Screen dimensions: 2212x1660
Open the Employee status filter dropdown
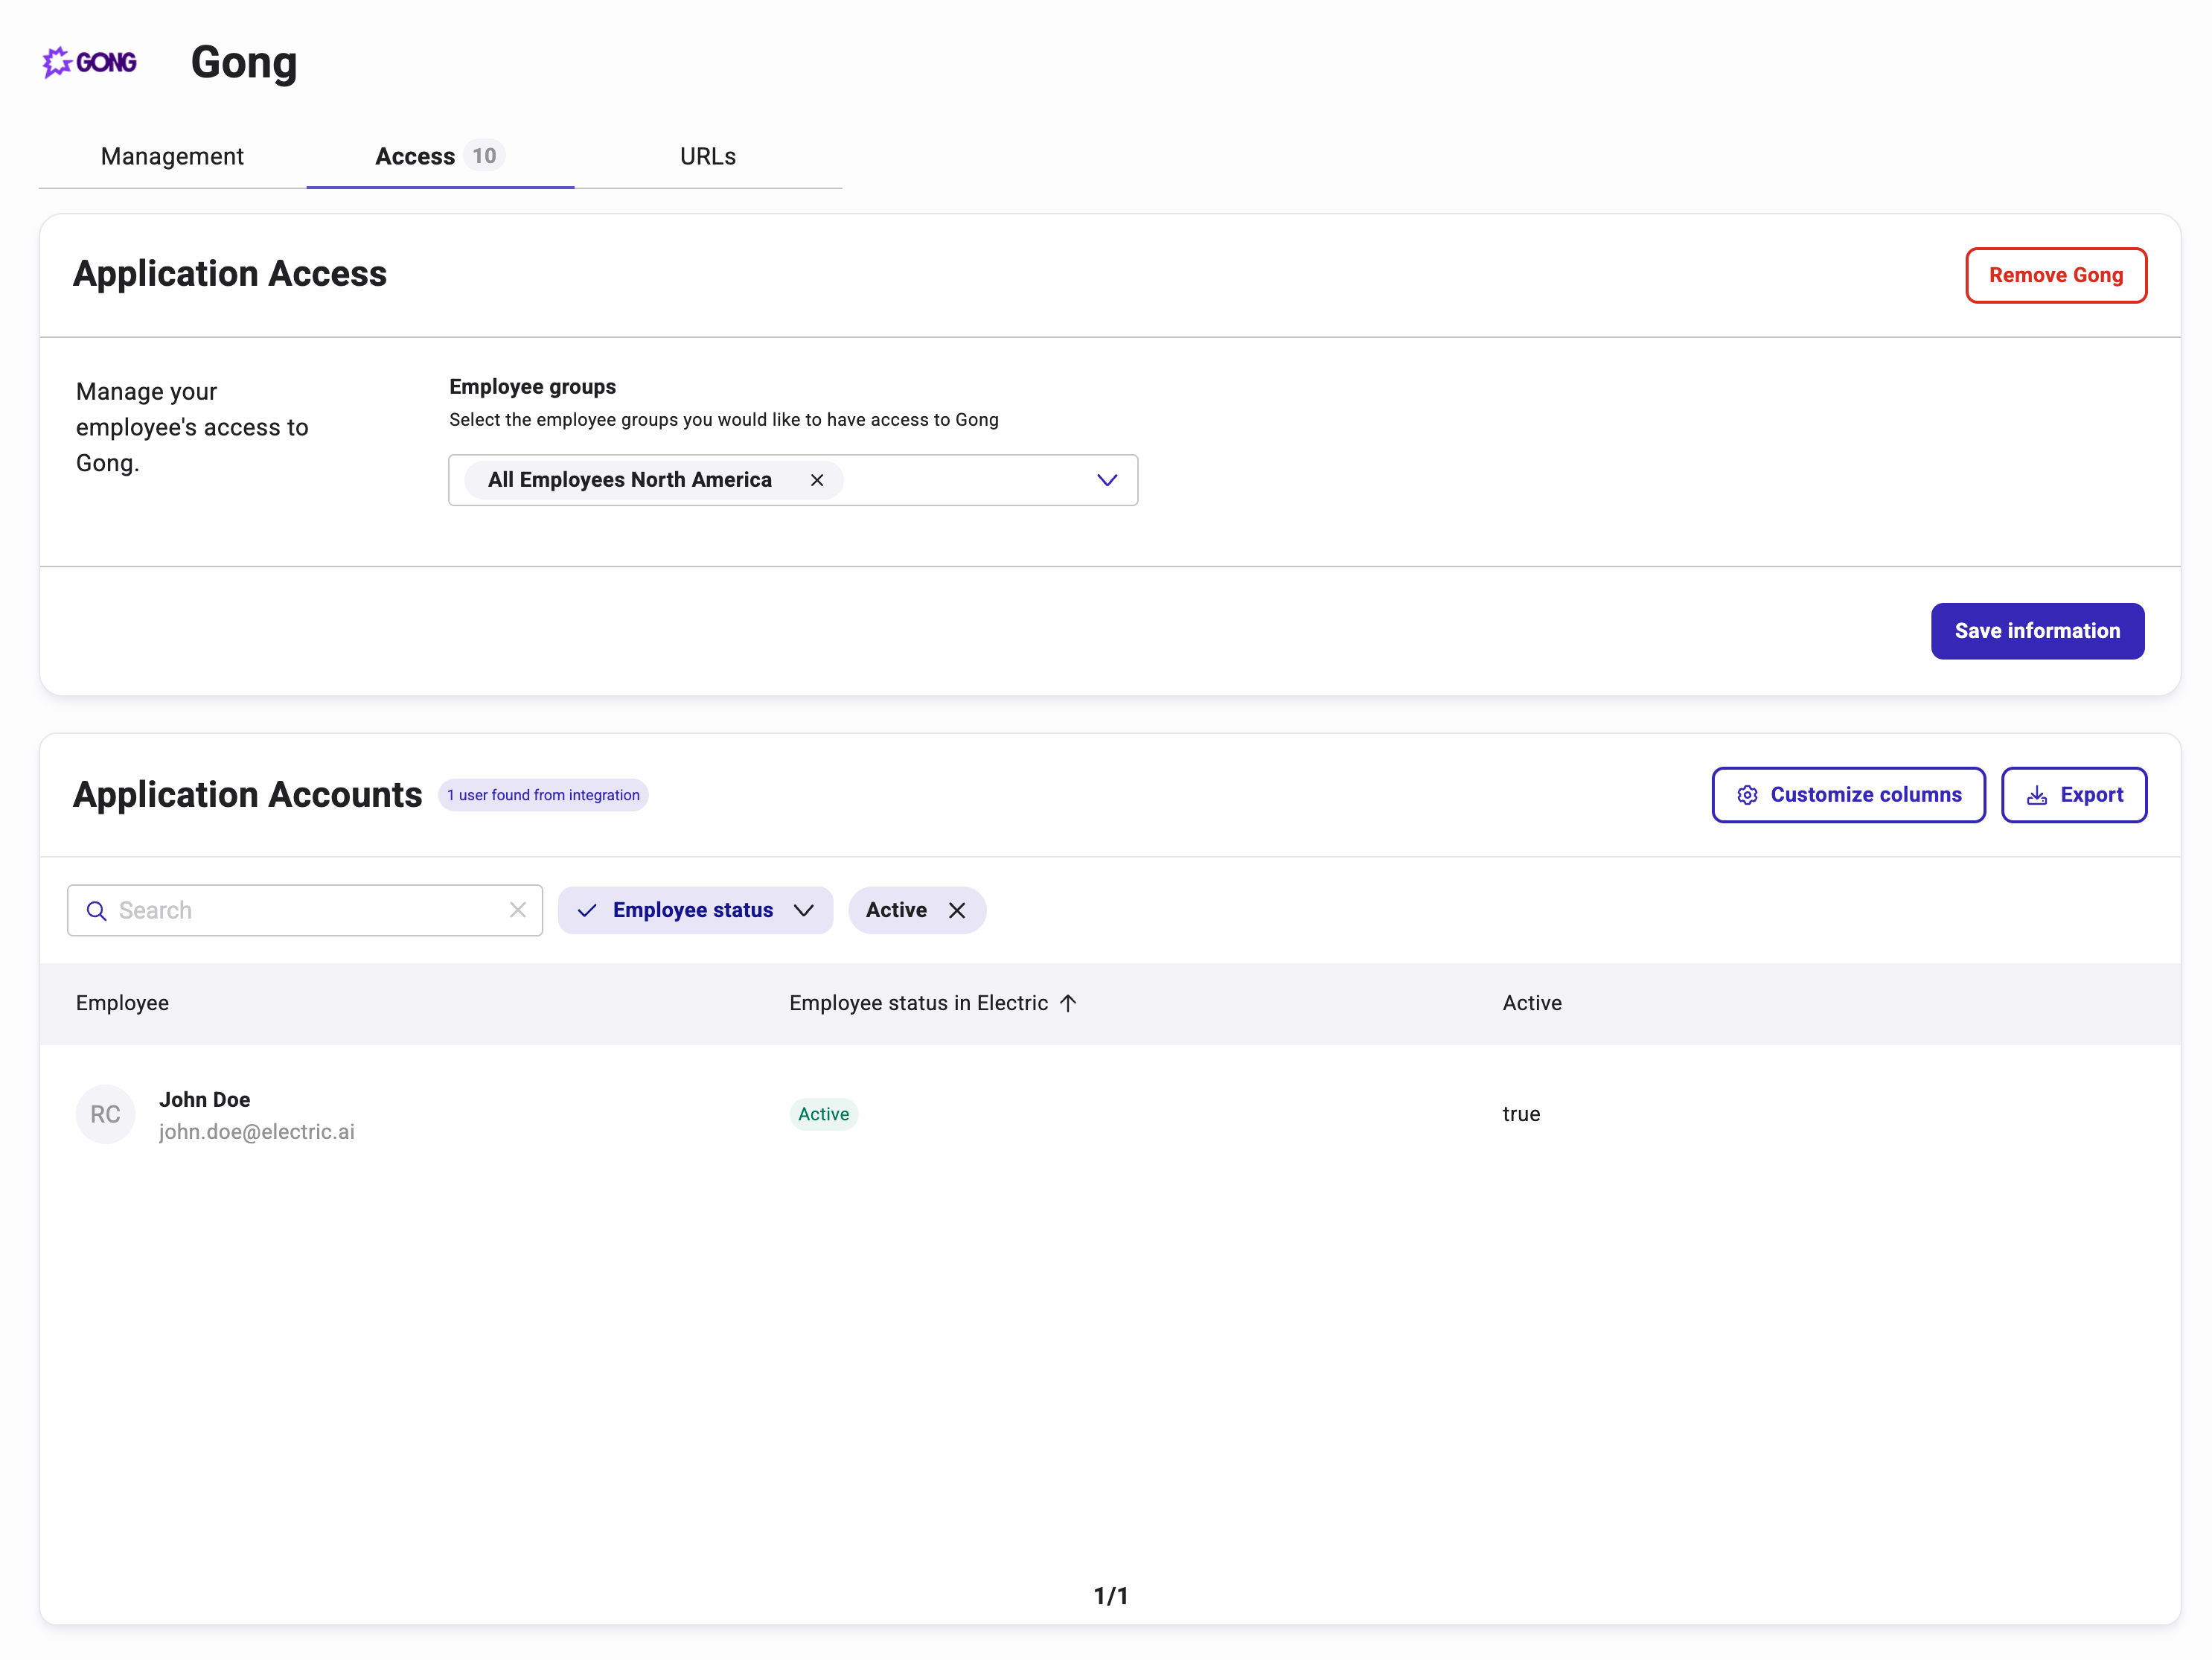[x=804, y=910]
